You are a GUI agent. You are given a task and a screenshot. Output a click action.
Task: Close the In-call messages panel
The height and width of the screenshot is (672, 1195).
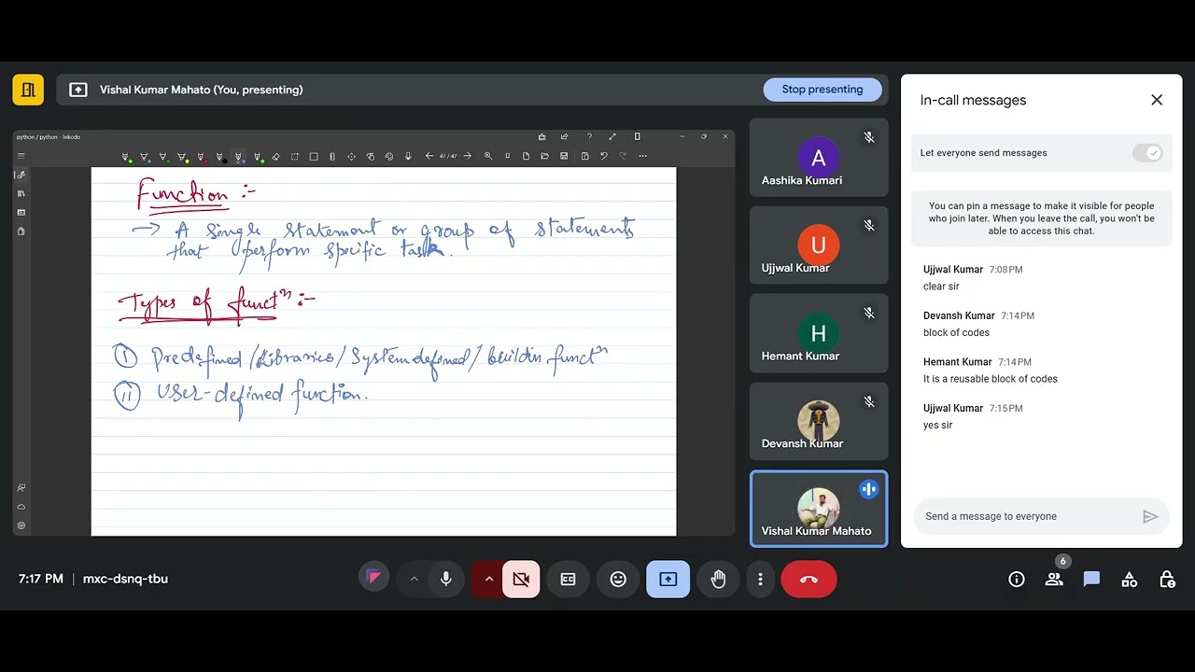coord(1157,100)
